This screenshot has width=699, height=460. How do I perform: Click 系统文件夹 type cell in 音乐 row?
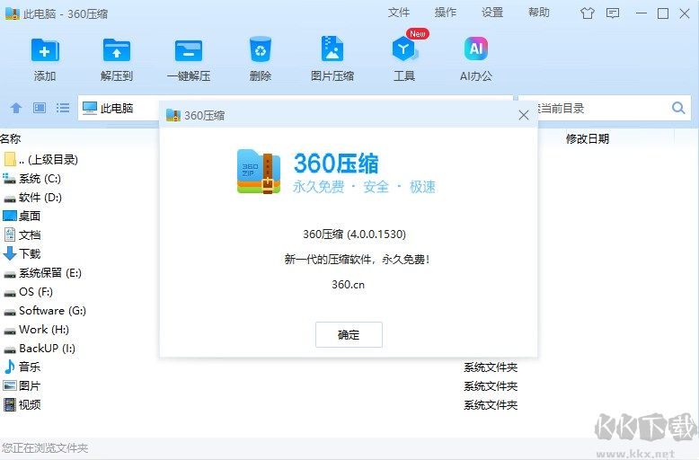tap(491, 367)
